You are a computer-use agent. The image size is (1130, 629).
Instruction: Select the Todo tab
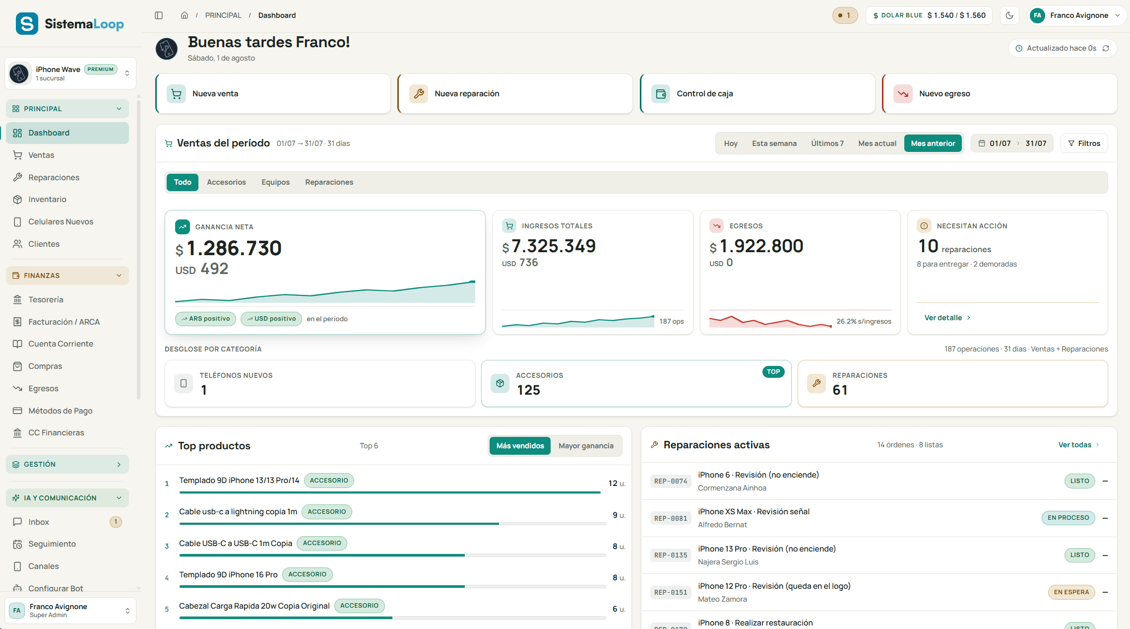pos(183,182)
